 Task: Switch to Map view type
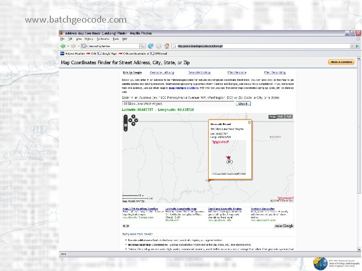coord(273,116)
